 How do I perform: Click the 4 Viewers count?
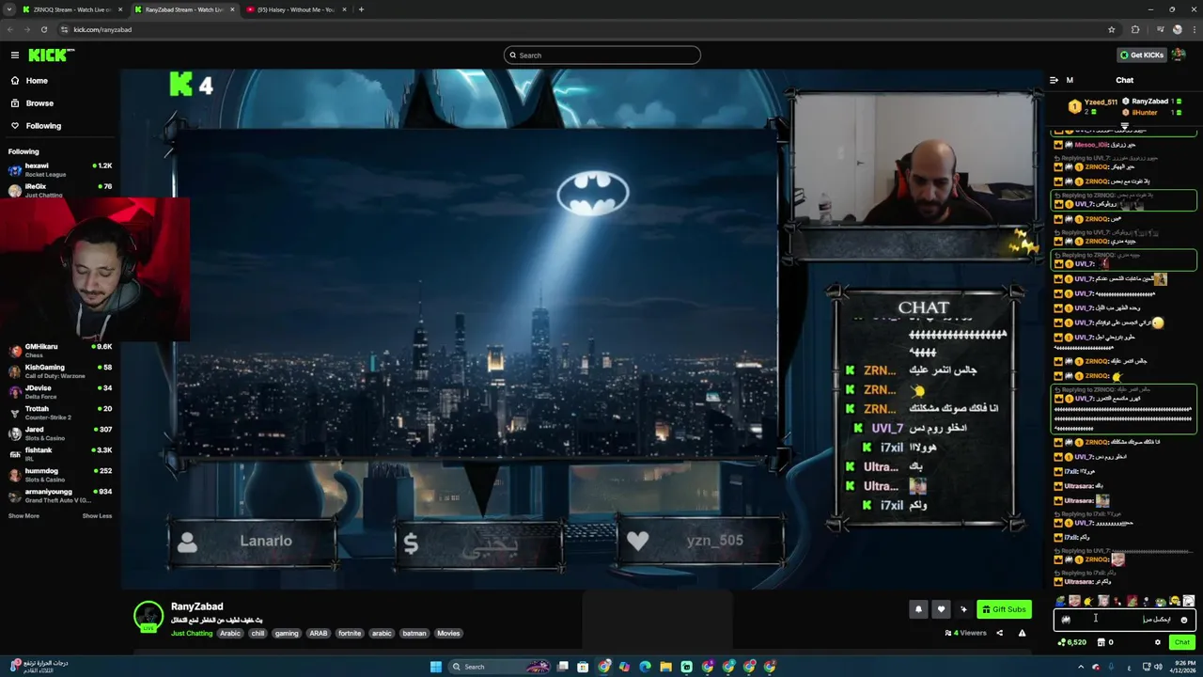pyautogui.click(x=965, y=633)
